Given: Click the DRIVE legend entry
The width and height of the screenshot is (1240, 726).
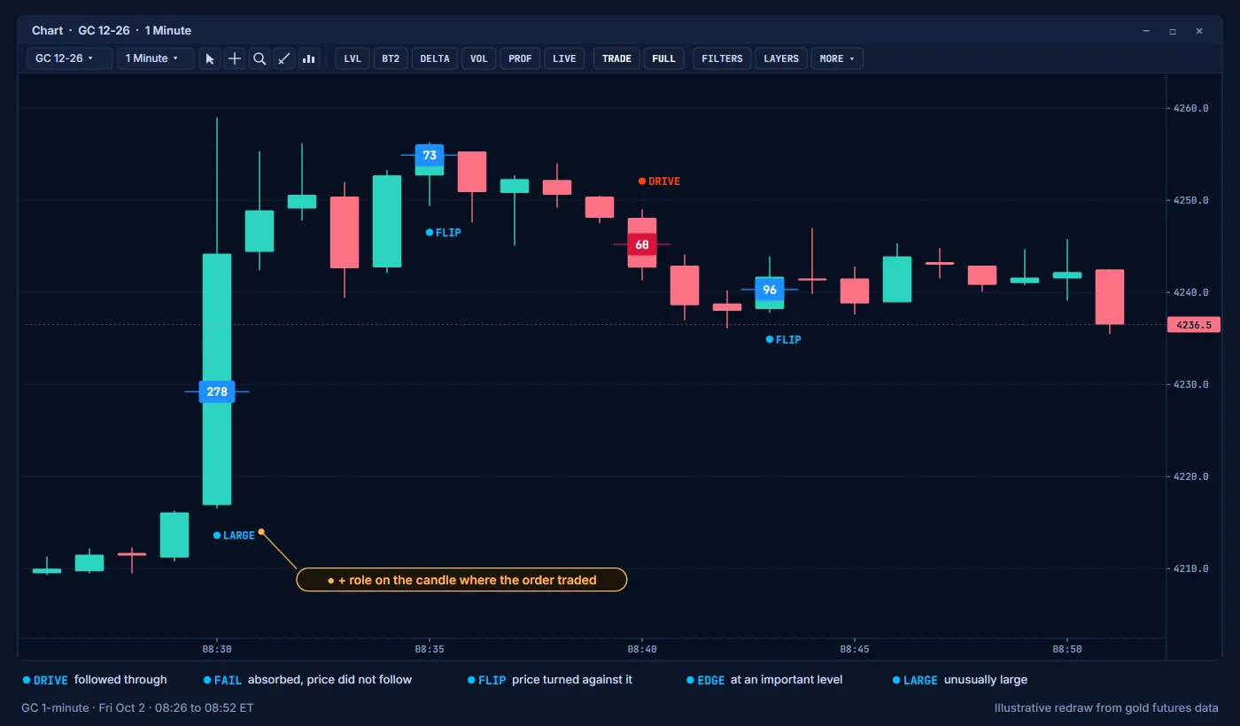Looking at the screenshot, I should click(95, 680).
